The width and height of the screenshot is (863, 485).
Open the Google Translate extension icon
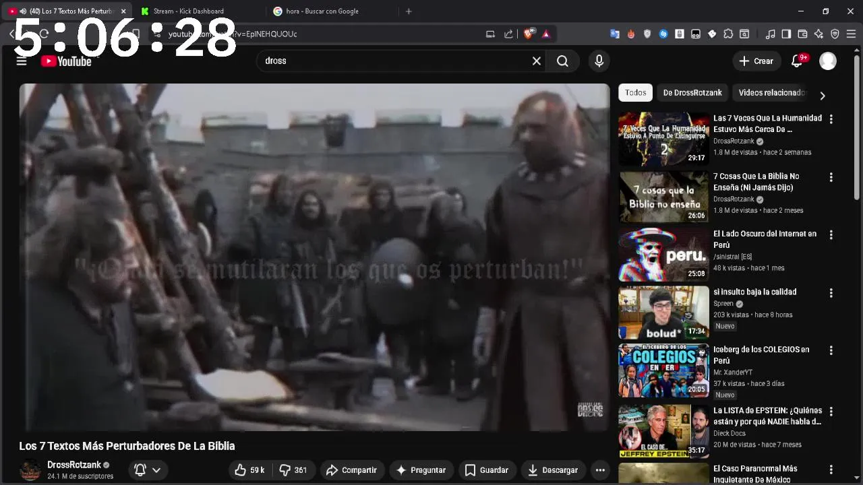615,34
